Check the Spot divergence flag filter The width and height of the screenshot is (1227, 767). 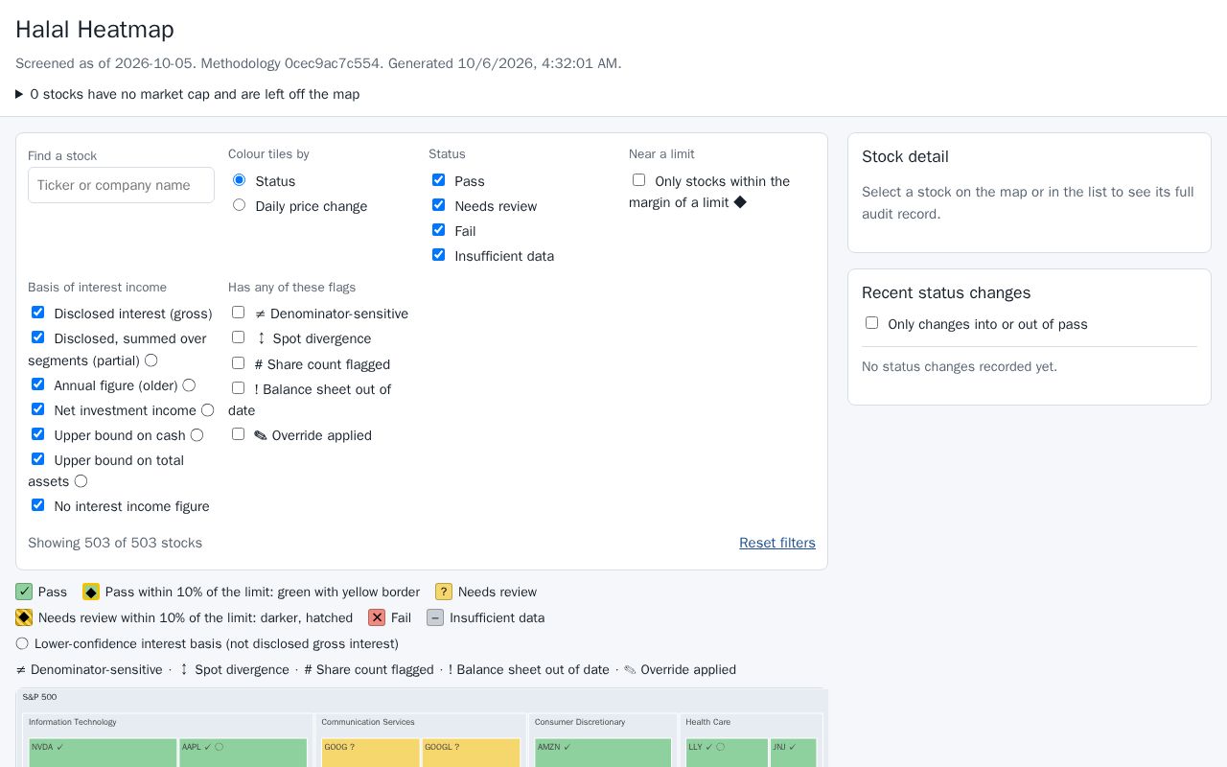click(x=238, y=337)
